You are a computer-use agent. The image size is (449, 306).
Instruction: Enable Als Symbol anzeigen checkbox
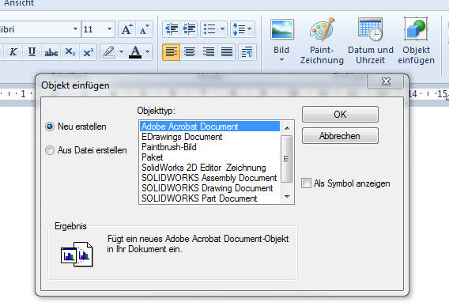(306, 183)
